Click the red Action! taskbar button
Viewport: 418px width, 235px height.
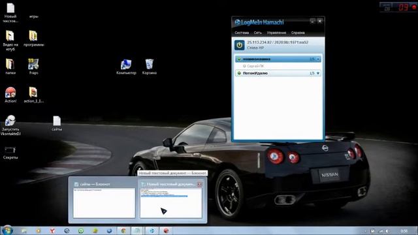tap(166, 230)
